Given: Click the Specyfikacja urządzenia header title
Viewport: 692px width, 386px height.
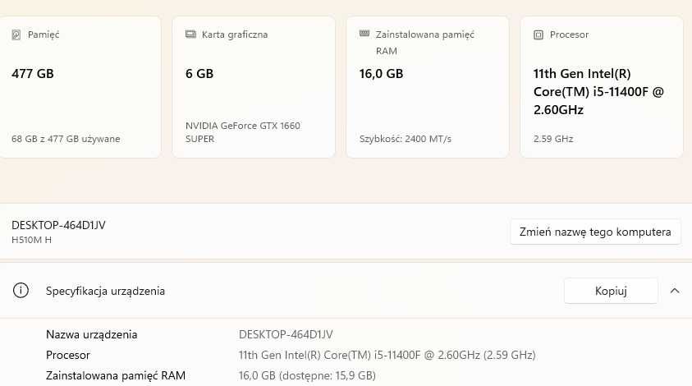Looking at the screenshot, I should click(105, 291).
